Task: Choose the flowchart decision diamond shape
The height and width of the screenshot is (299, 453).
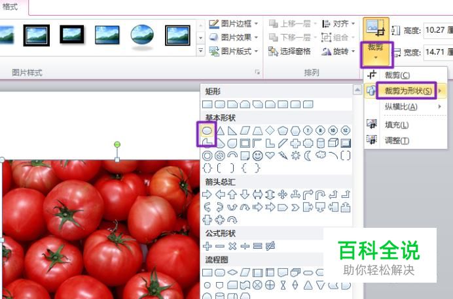Action: (x=232, y=272)
